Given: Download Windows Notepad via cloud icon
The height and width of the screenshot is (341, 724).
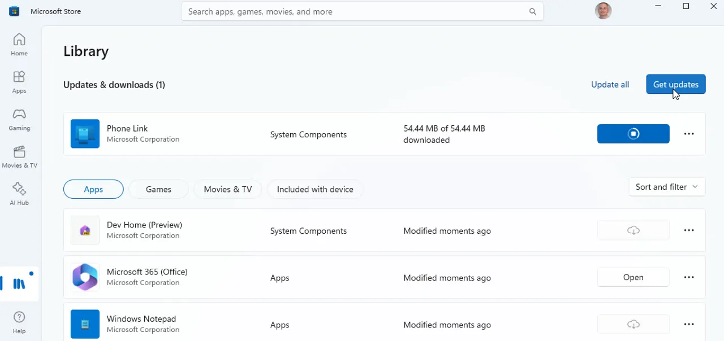Looking at the screenshot, I should (633, 324).
